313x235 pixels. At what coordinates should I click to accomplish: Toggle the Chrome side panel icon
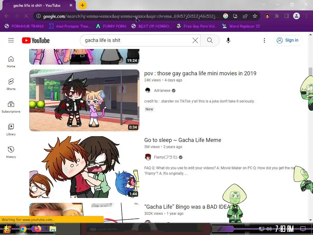coord(287,16)
